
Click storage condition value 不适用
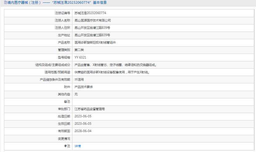coord(79,79)
